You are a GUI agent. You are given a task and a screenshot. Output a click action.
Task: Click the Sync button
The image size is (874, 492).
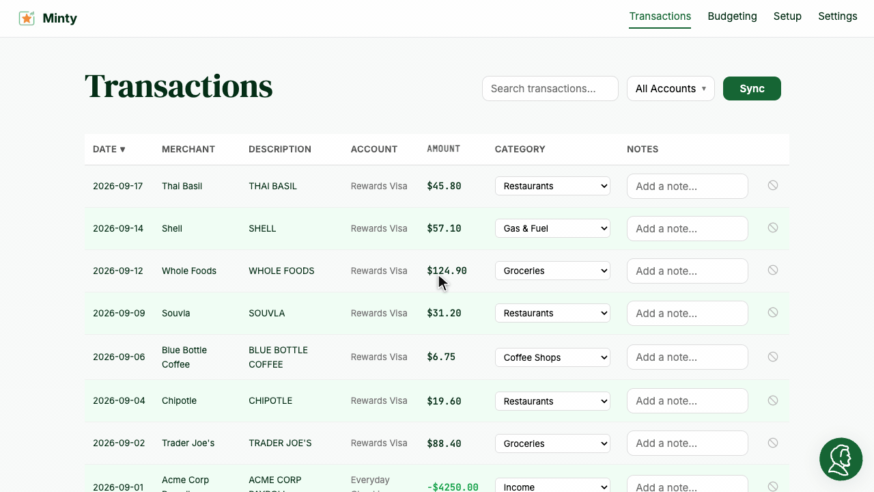pos(752,89)
